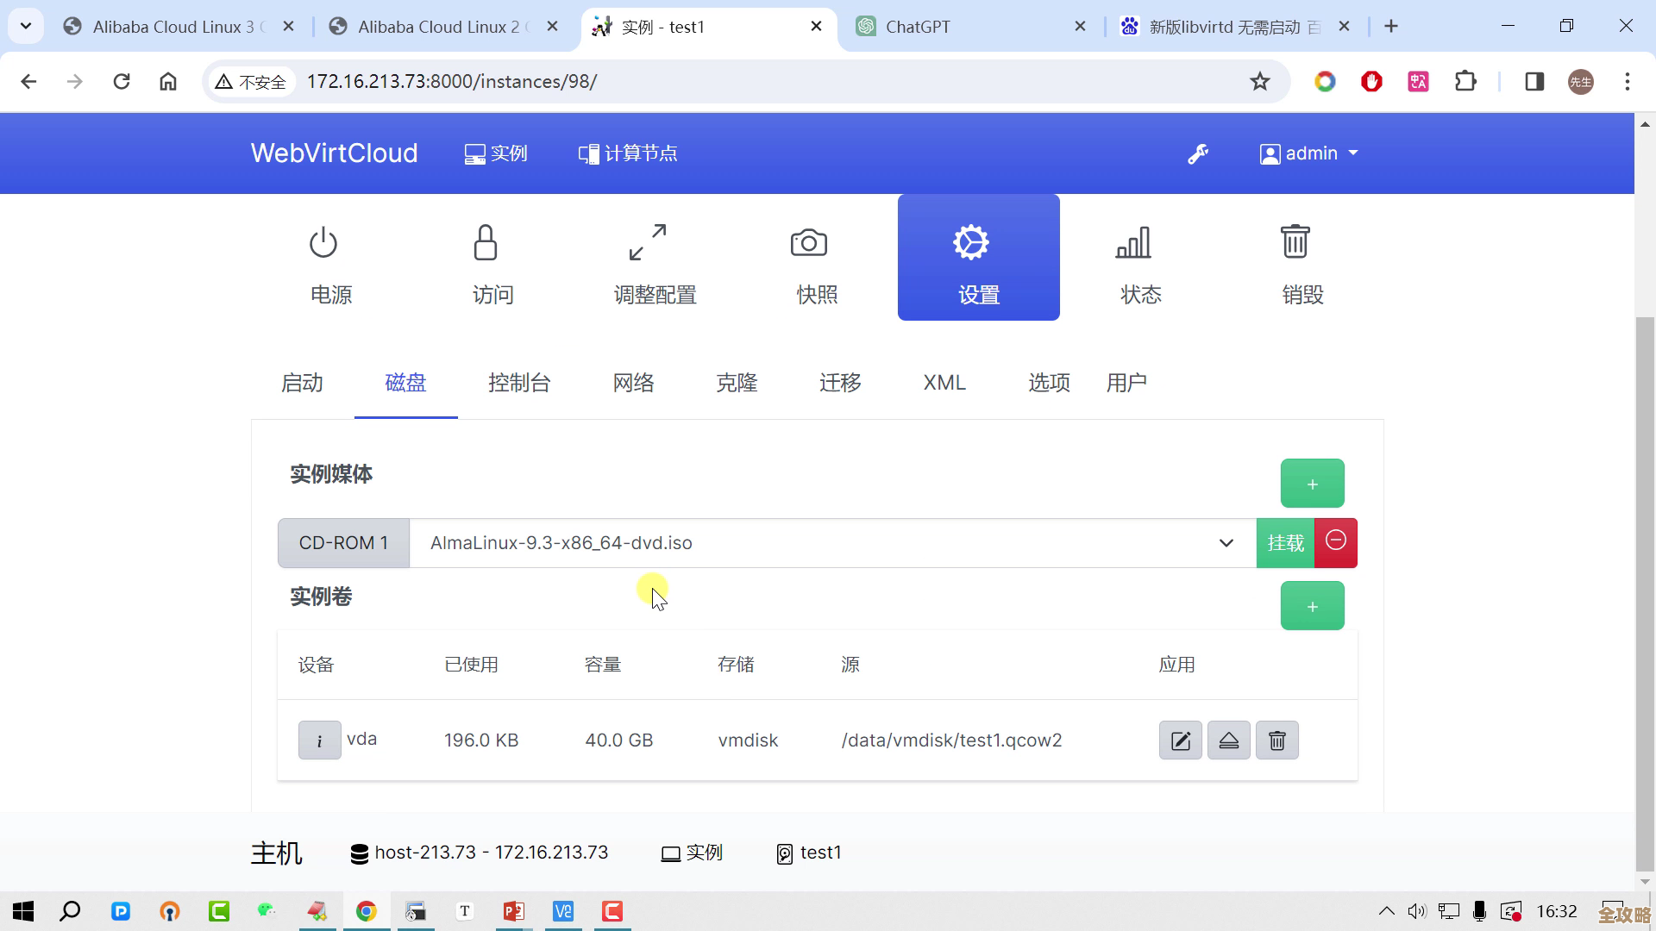1656x931 pixels.
Task: Click the wrench settings icon in navbar
Action: coord(1198,153)
